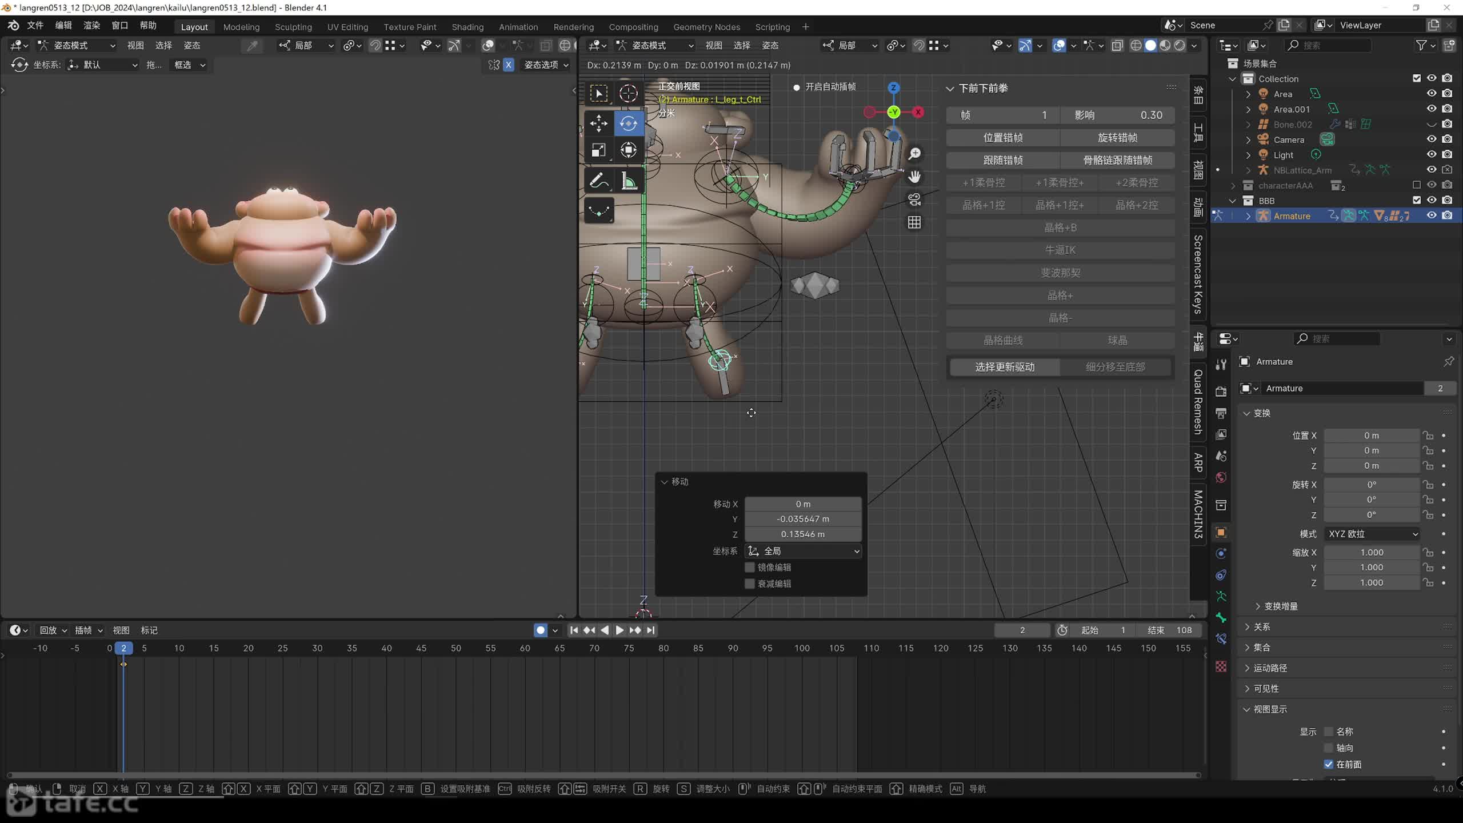Expand the Camera tree item
The width and height of the screenshot is (1463, 823).
coord(1248,139)
